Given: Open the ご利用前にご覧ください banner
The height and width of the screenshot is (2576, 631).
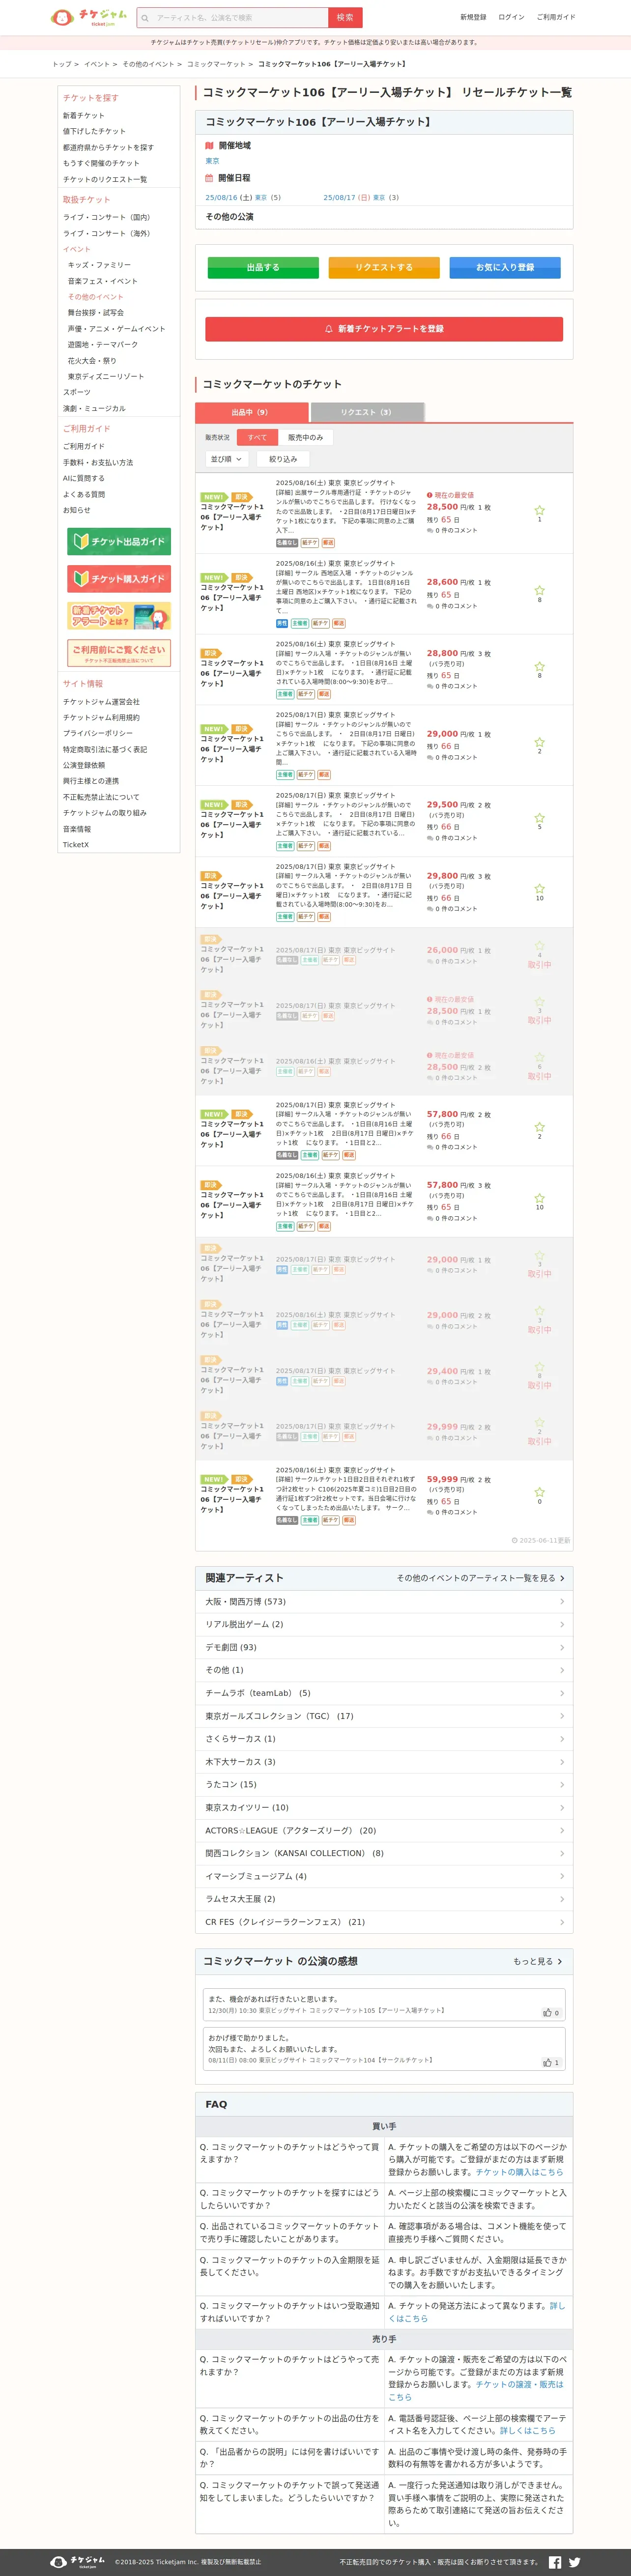Looking at the screenshot, I should [x=119, y=653].
